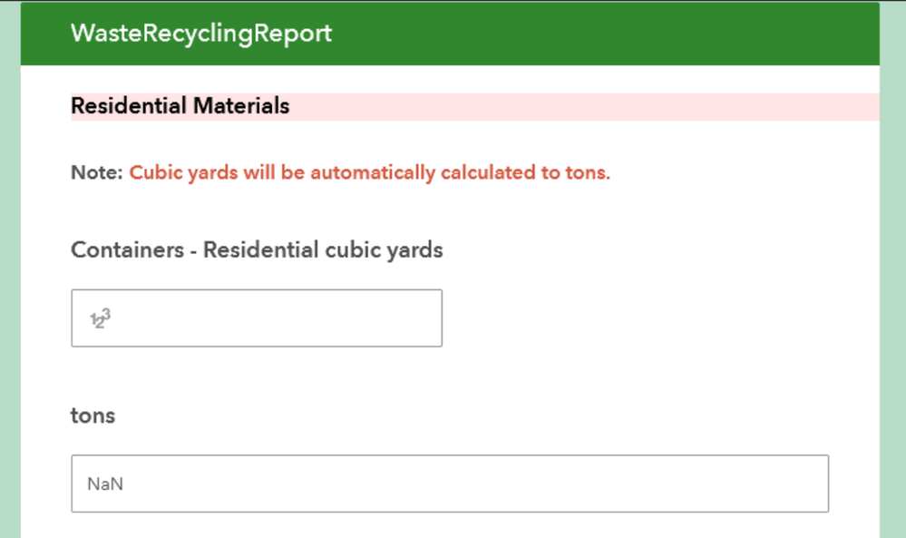Image resolution: width=906 pixels, height=538 pixels.
Task: Select the Residential Materials group heading
Action: pyautogui.click(x=180, y=106)
